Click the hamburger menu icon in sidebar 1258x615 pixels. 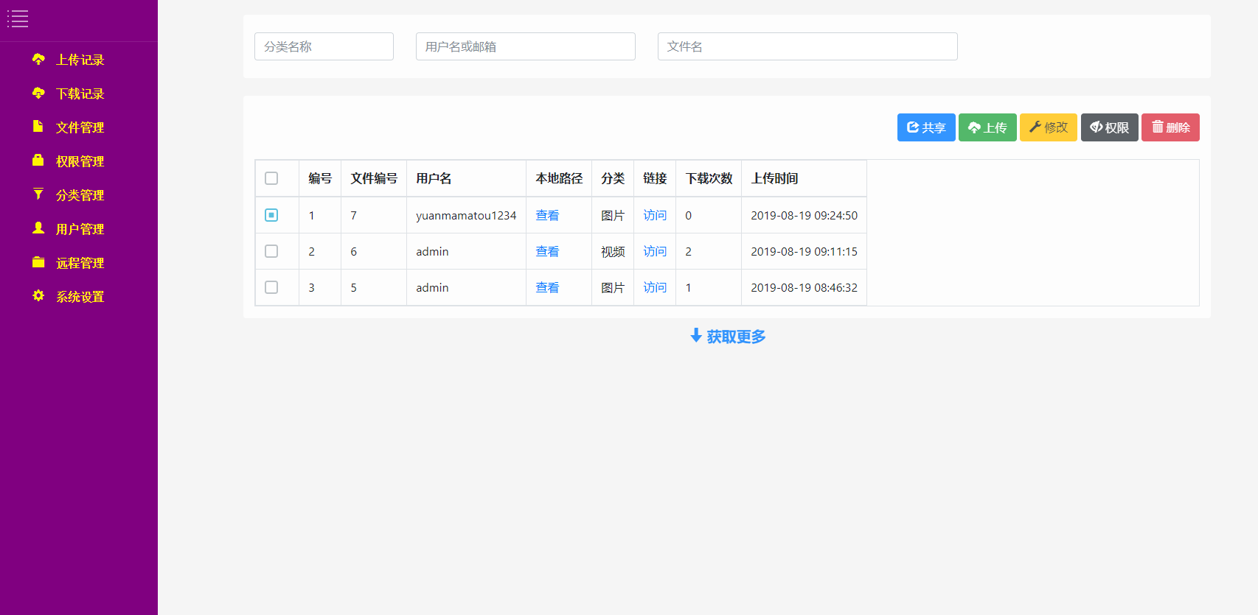click(x=18, y=19)
